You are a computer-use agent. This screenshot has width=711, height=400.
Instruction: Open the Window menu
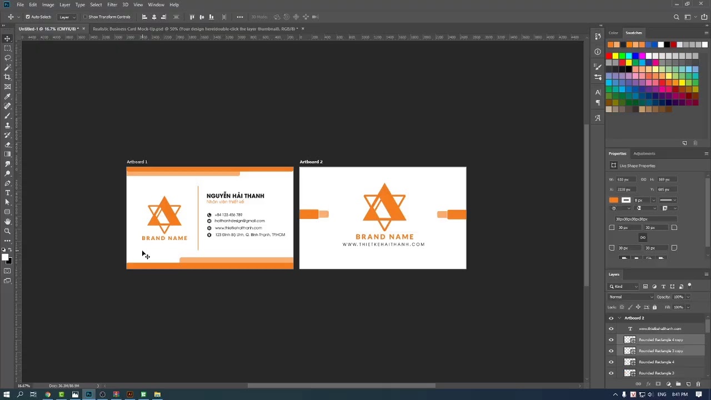point(156,4)
